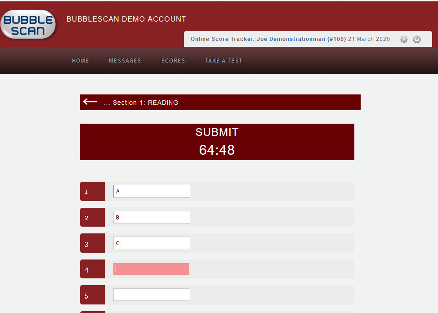The image size is (438, 313).
Task: Open the HOME menu item
Action: 80,61
